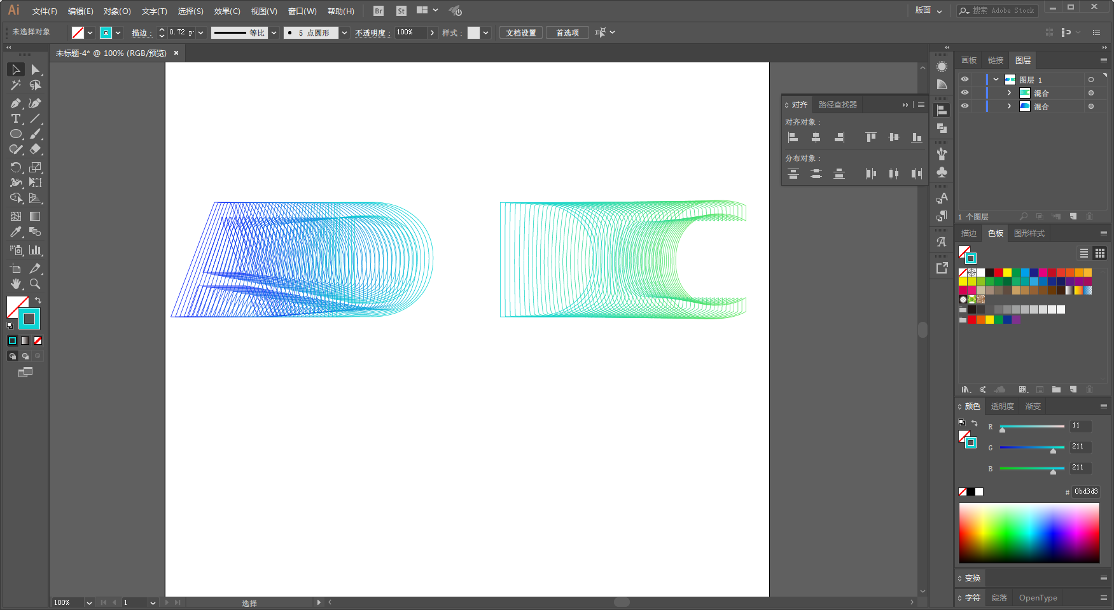Hide the 图层 1 layer visibility eye
The image size is (1114, 610).
964,80
